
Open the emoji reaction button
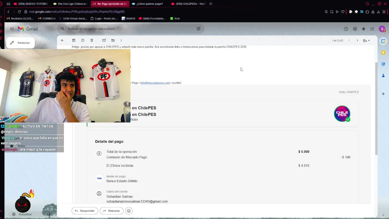tap(129, 211)
